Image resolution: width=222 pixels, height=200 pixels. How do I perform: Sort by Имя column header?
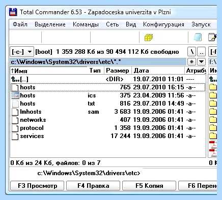coord(49,71)
